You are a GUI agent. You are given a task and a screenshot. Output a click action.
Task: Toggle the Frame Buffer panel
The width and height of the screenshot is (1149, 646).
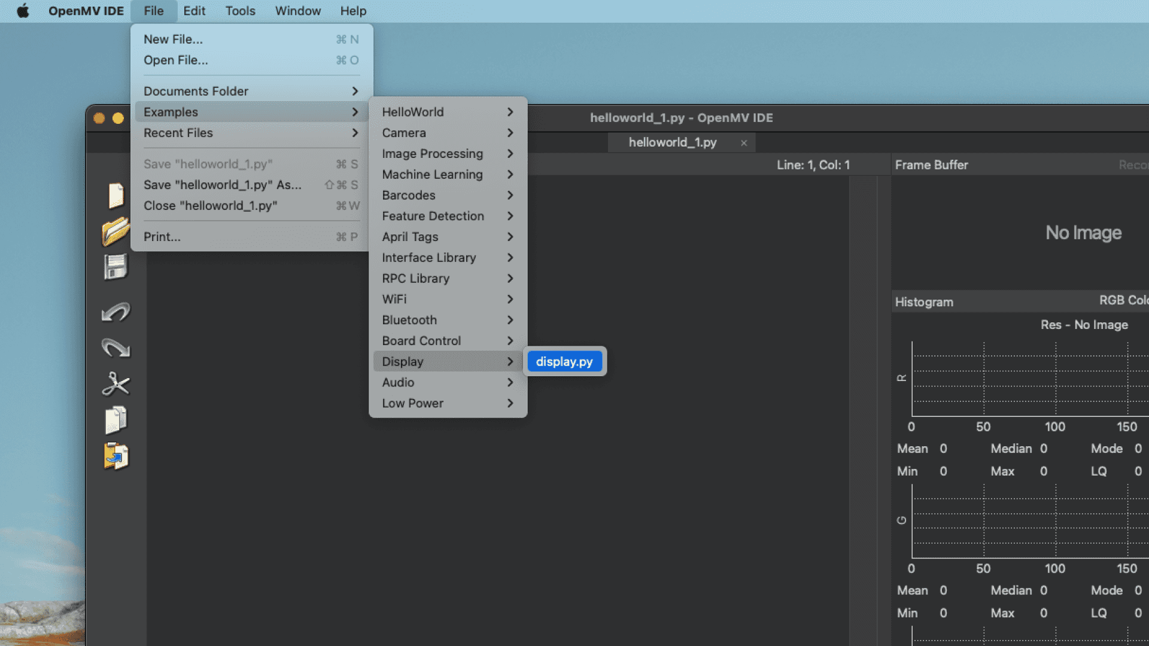click(x=931, y=164)
